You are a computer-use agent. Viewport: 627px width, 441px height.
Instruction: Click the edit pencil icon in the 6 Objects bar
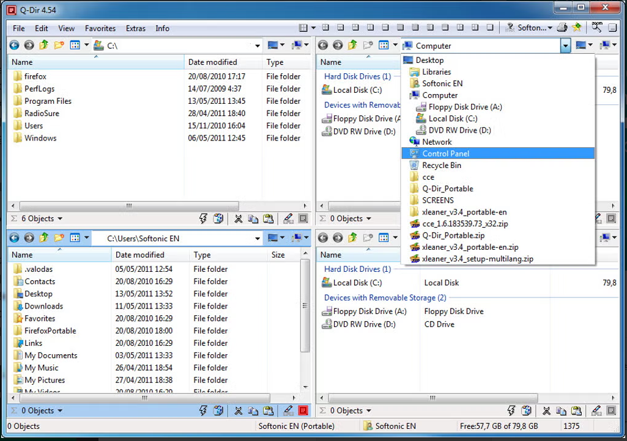pos(288,219)
